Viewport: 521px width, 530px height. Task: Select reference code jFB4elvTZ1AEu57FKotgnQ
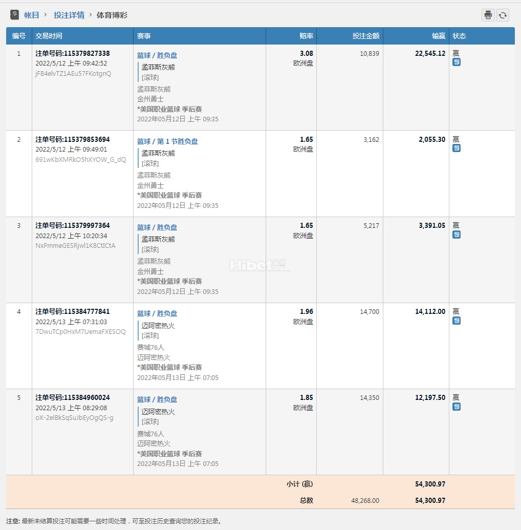click(73, 74)
